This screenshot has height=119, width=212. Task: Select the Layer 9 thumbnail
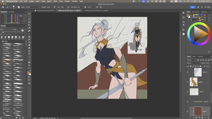(194, 92)
